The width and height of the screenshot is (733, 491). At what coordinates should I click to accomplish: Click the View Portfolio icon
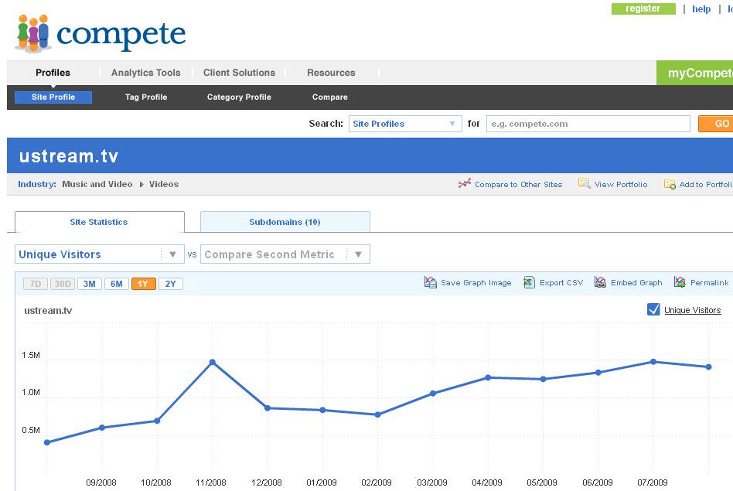click(585, 184)
